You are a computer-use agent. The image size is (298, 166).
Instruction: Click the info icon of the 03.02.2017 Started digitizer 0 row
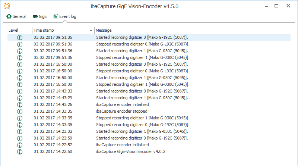(x=20, y=38)
